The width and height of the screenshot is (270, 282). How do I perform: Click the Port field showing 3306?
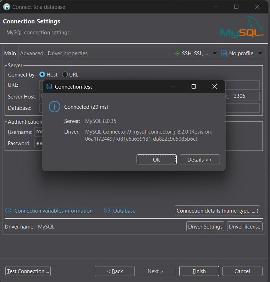(246, 96)
